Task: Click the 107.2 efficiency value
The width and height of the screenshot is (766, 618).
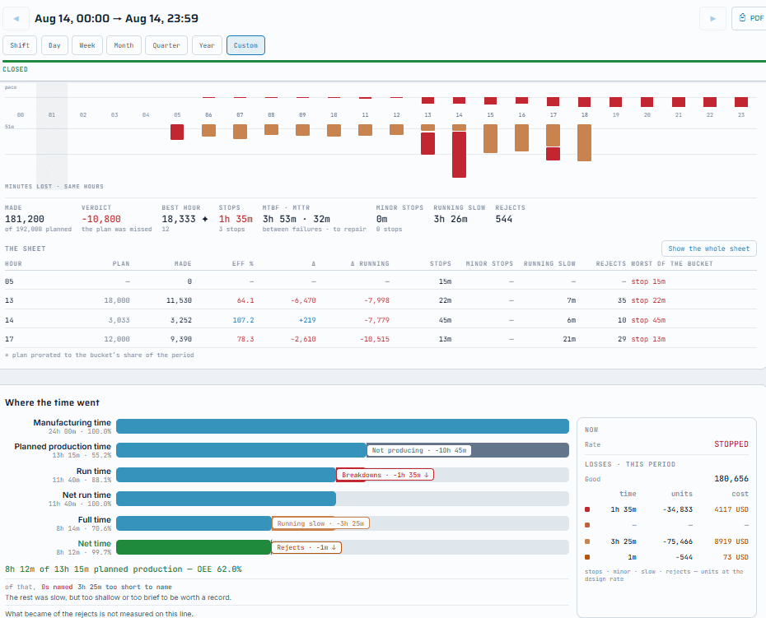Action: click(243, 320)
